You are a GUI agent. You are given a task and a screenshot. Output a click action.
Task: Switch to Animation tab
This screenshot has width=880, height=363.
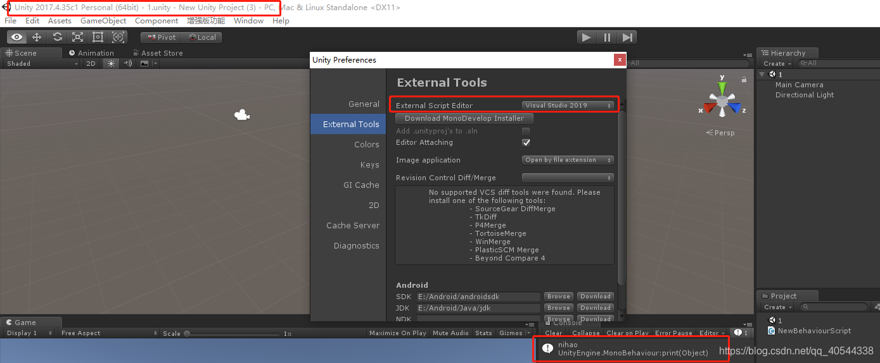[91, 53]
